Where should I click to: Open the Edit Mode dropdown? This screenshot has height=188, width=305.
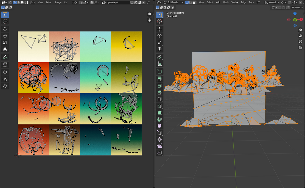pyautogui.click(x=173, y=2)
